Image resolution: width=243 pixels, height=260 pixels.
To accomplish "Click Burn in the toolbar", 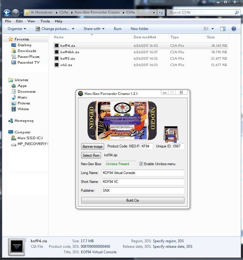I will [118, 29].
